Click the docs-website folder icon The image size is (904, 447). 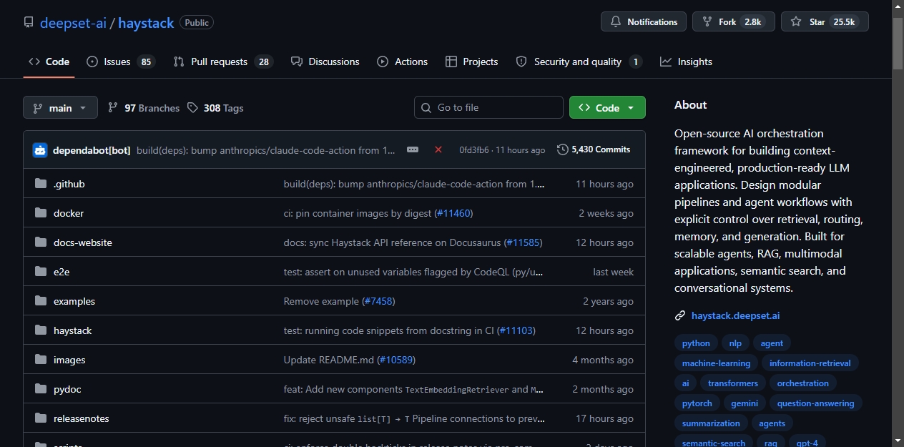point(41,242)
